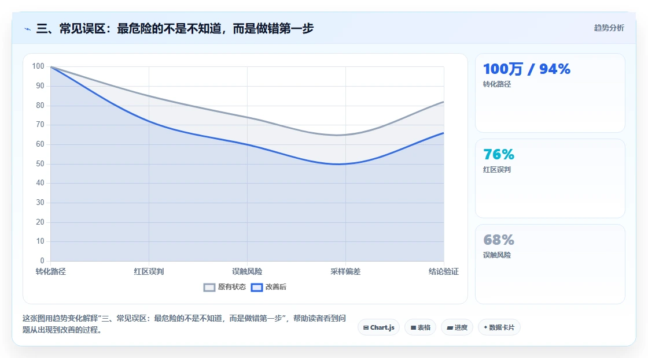Click the 红区误判 x-axis label

pyautogui.click(x=149, y=271)
